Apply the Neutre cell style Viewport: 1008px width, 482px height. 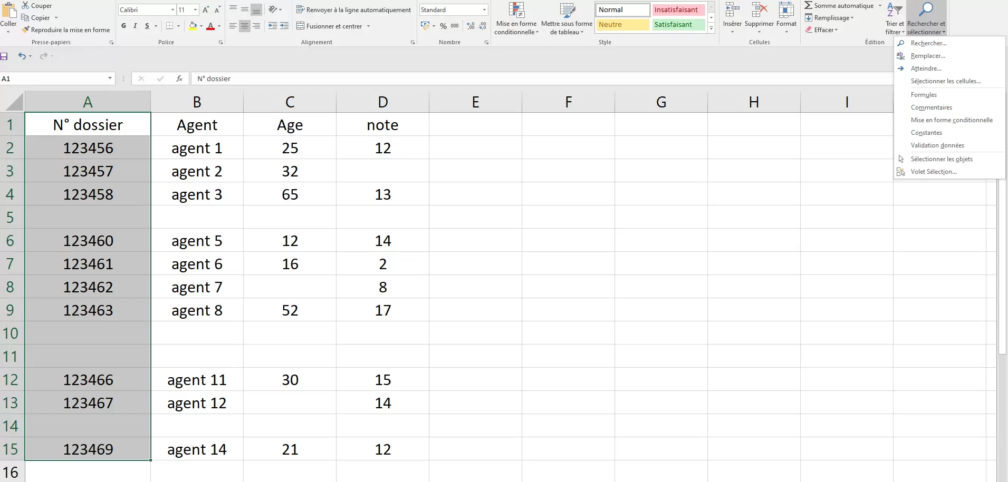pyautogui.click(x=622, y=24)
